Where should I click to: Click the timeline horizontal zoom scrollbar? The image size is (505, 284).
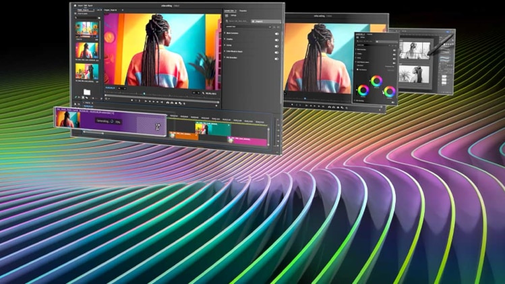pos(93,132)
